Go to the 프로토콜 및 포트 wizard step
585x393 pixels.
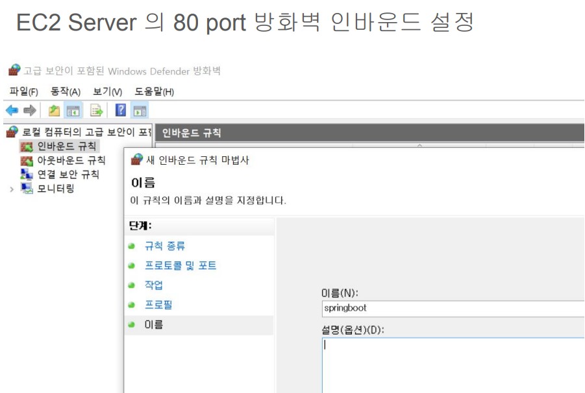point(180,266)
